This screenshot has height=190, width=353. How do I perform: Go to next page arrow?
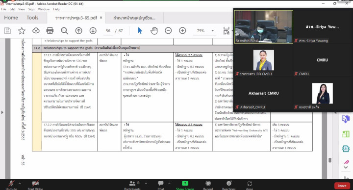[93, 30]
